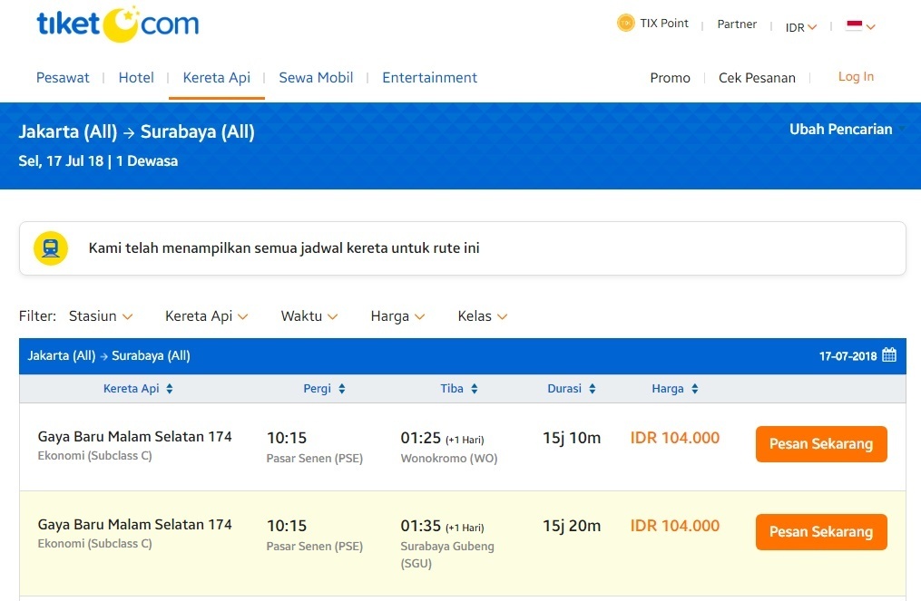
Task: Click the Log In link
Action: coord(856,77)
